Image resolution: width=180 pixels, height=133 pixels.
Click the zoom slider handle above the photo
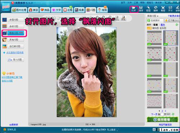(x=58, y=18)
